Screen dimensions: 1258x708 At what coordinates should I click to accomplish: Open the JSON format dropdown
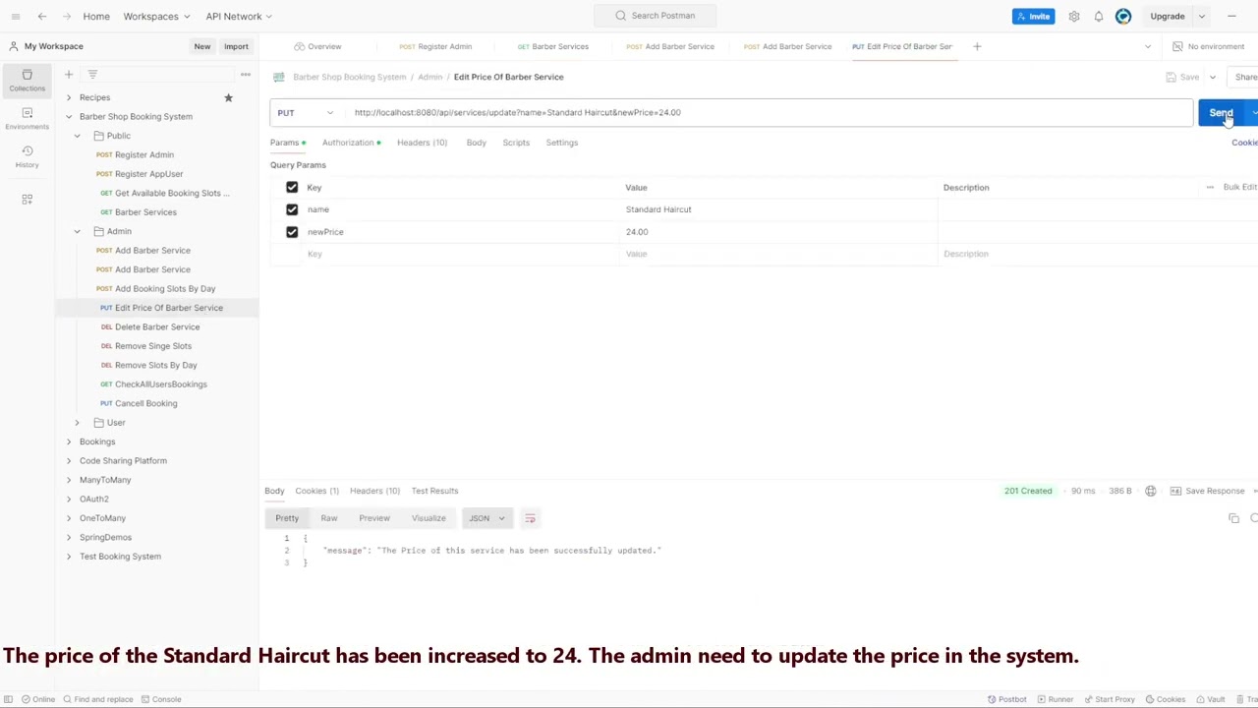[x=486, y=518]
